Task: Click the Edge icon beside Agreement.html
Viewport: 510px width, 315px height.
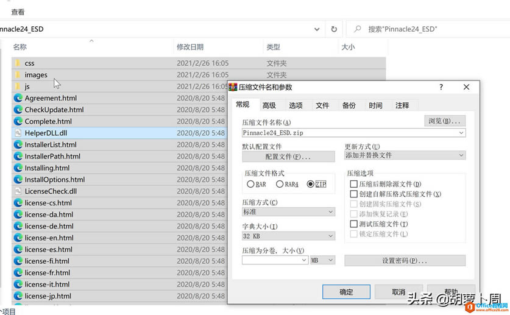Action: coord(18,98)
